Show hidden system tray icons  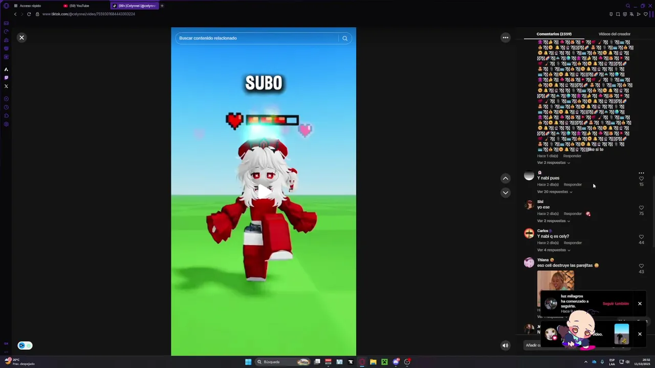click(x=586, y=362)
